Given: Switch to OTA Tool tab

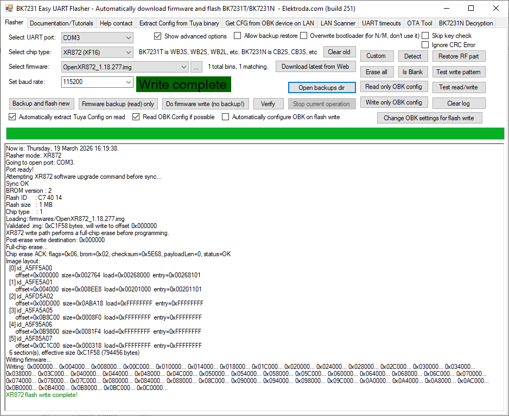Looking at the screenshot, I should point(419,23).
